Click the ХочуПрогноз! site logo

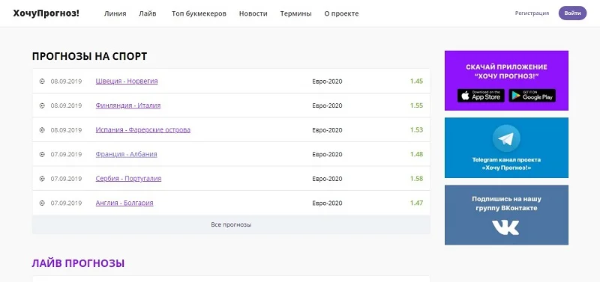(x=46, y=13)
